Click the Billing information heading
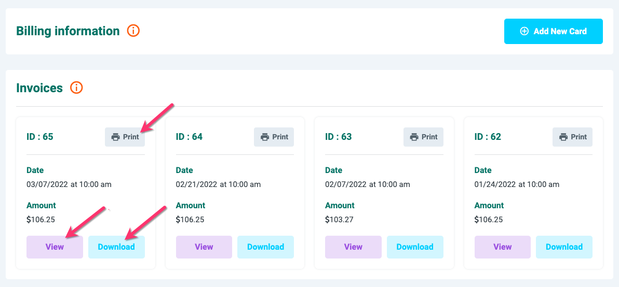Viewport: 619px width, 287px height. tap(68, 31)
